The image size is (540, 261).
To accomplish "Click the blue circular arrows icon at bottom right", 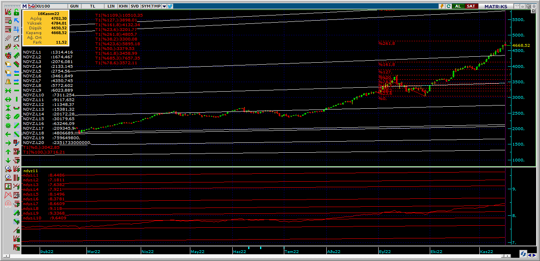I will [523, 253].
